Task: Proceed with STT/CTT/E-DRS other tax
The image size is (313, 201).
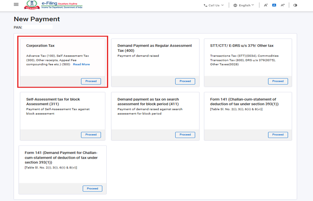Action: pyautogui.click(x=278, y=81)
